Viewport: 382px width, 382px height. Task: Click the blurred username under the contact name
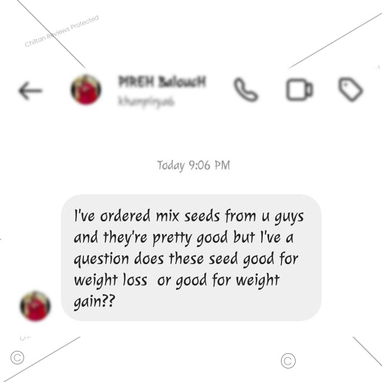146,101
